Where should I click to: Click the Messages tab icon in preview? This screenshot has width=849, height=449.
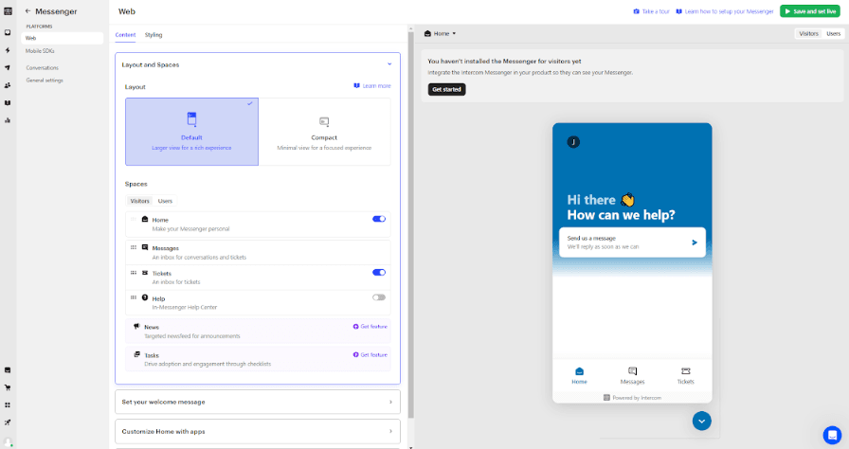click(632, 371)
